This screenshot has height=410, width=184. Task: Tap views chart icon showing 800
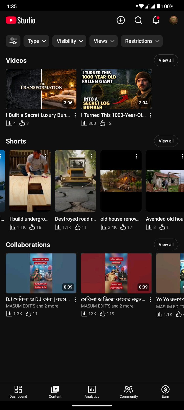pos(84,123)
